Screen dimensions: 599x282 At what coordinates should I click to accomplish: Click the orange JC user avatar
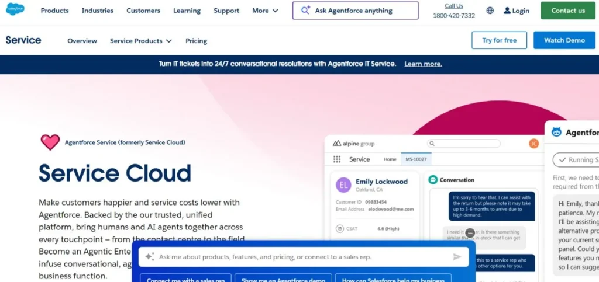click(x=533, y=144)
